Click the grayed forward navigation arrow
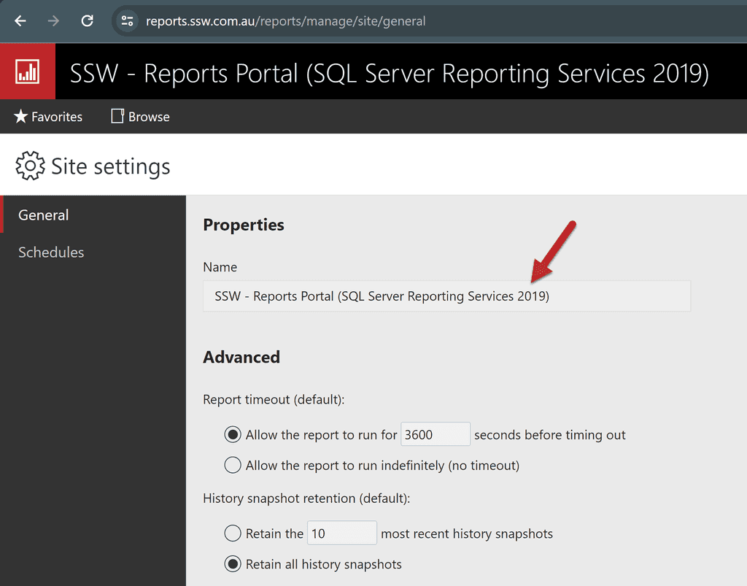 pyautogui.click(x=53, y=20)
